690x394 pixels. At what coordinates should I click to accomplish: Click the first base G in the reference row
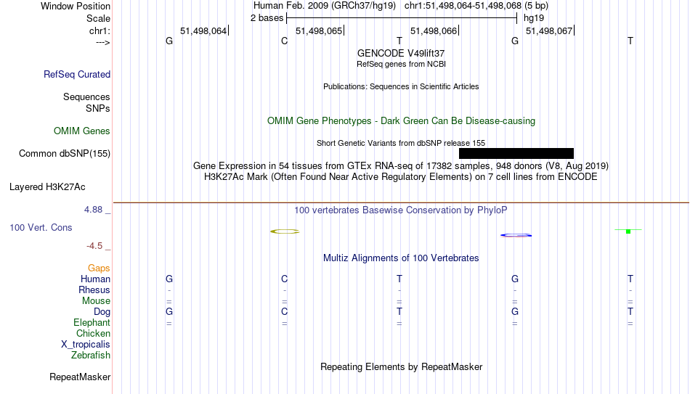coord(169,41)
